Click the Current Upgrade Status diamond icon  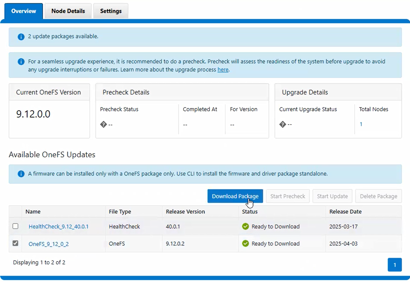[x=283, y=124]
